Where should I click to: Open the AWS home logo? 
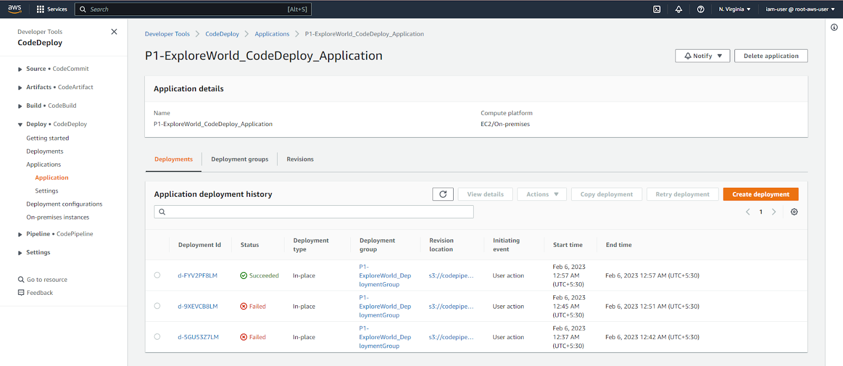click(15, 9)
